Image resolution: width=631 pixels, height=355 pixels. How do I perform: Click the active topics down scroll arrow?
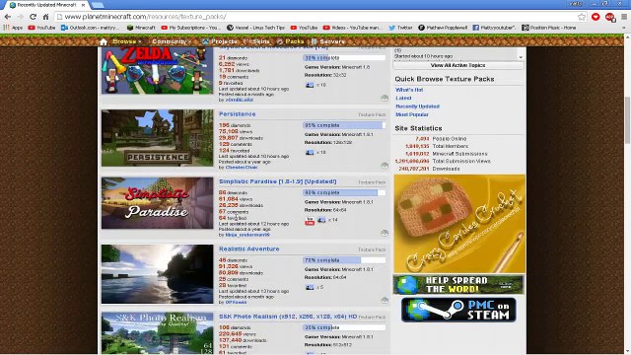click(521, 57)
